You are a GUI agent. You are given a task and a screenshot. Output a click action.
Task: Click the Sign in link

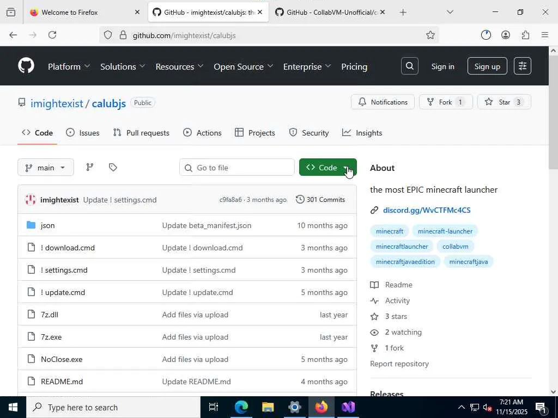[x=442, y=66]
